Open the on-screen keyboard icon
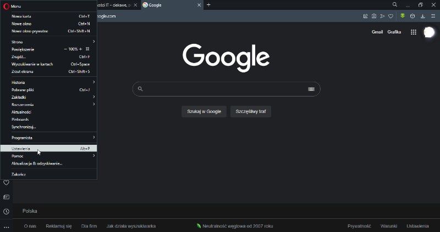Screen dimensions: 440x232 coord(311,89)
